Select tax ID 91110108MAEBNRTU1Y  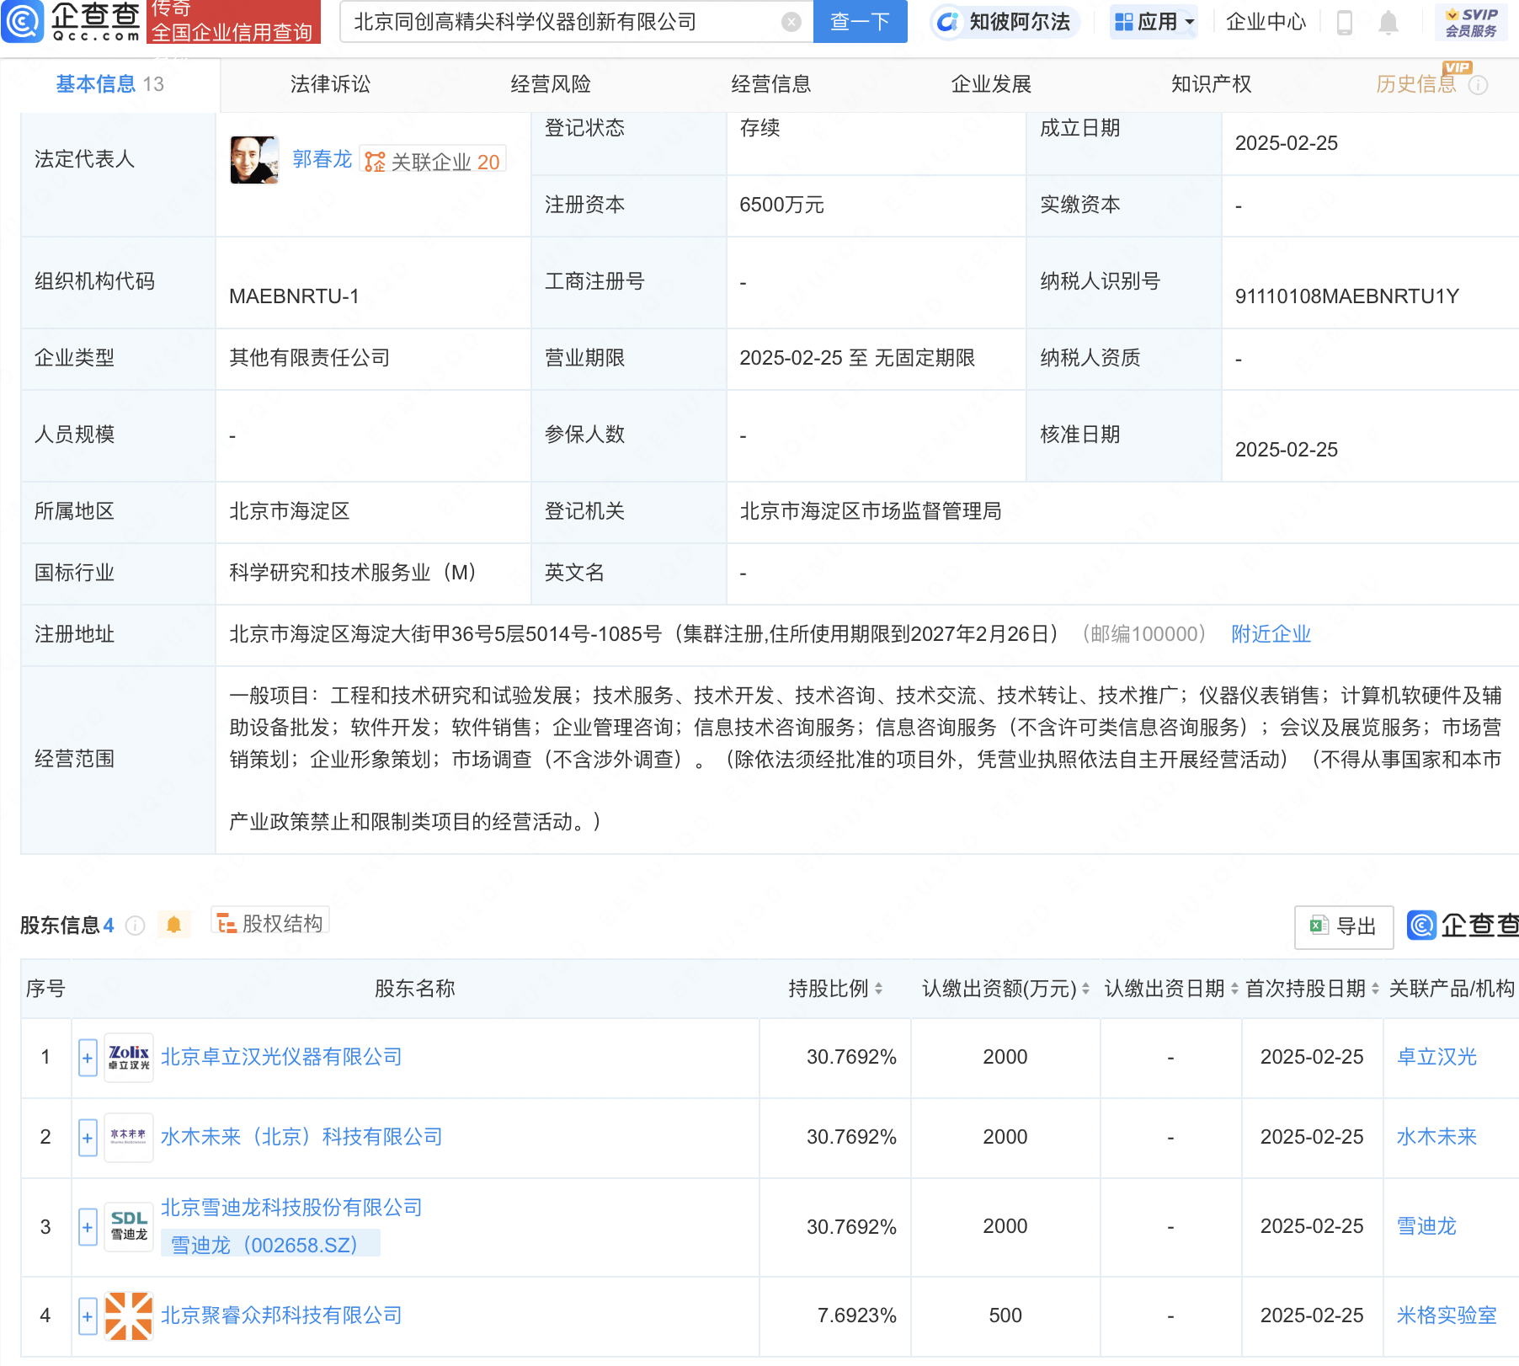(1347, 296)
